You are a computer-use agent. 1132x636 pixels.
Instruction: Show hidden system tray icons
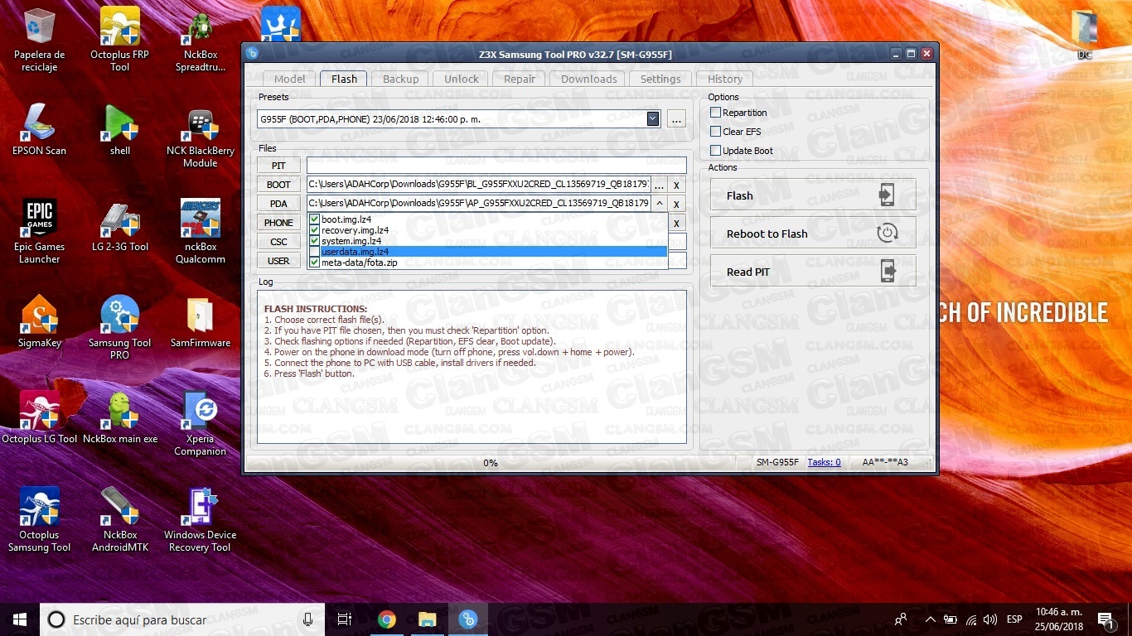(931, 619)
